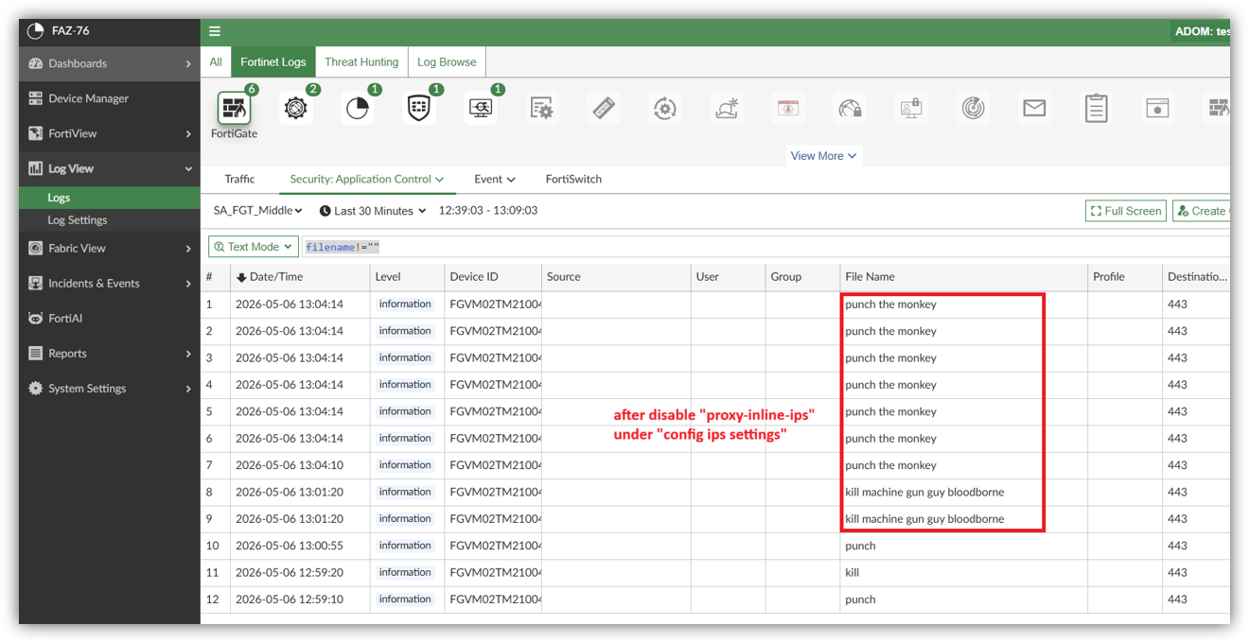Viewport: 1249px width, 643px height.
Task: Open the Event log dropdown
Action: coord(495,179)
